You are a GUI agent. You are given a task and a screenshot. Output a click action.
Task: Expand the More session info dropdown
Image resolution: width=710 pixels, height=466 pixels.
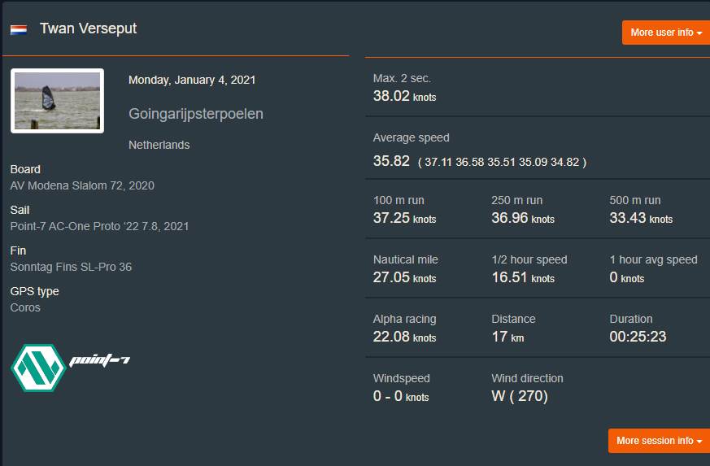pyautogui.click(x=658, y=441)
